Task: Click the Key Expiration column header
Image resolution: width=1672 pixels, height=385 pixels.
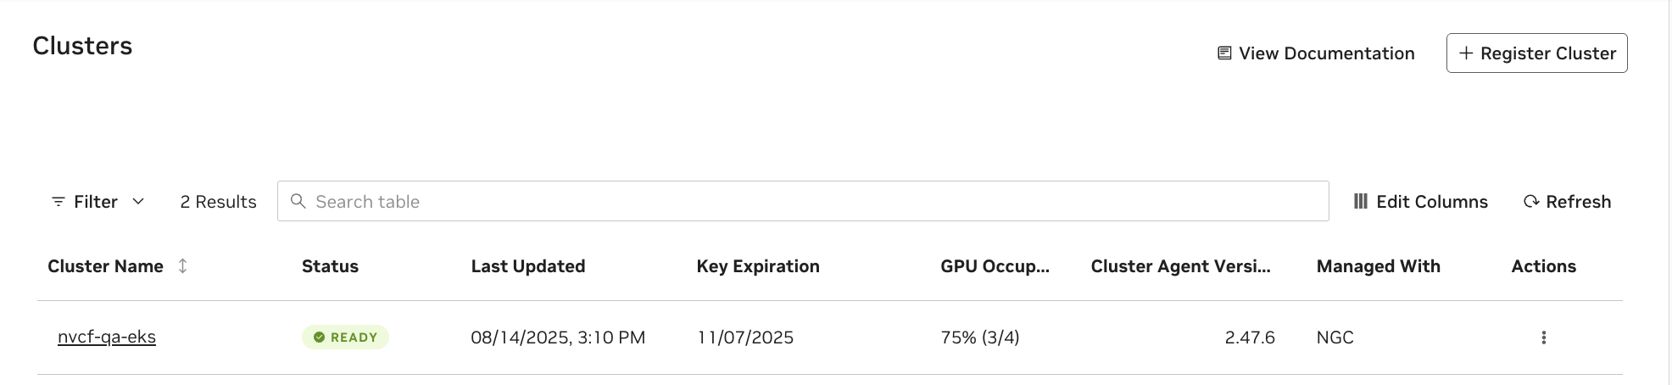Action: pyautogui.click(x=757, y=266)
